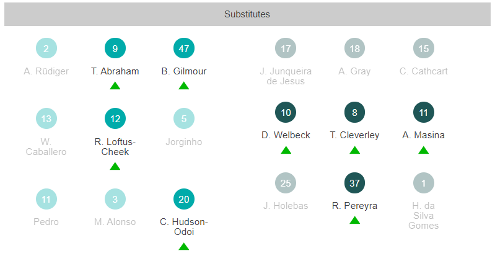The height and width of the screenshot is (274, 495).
Task: Click green arrow below B. Gilmour
Action: click(184, 86)
